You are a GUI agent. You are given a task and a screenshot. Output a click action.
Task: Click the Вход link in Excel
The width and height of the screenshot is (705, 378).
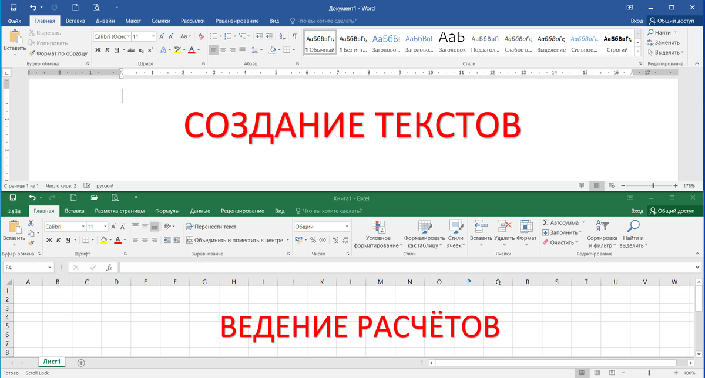[x=637, y=210]
